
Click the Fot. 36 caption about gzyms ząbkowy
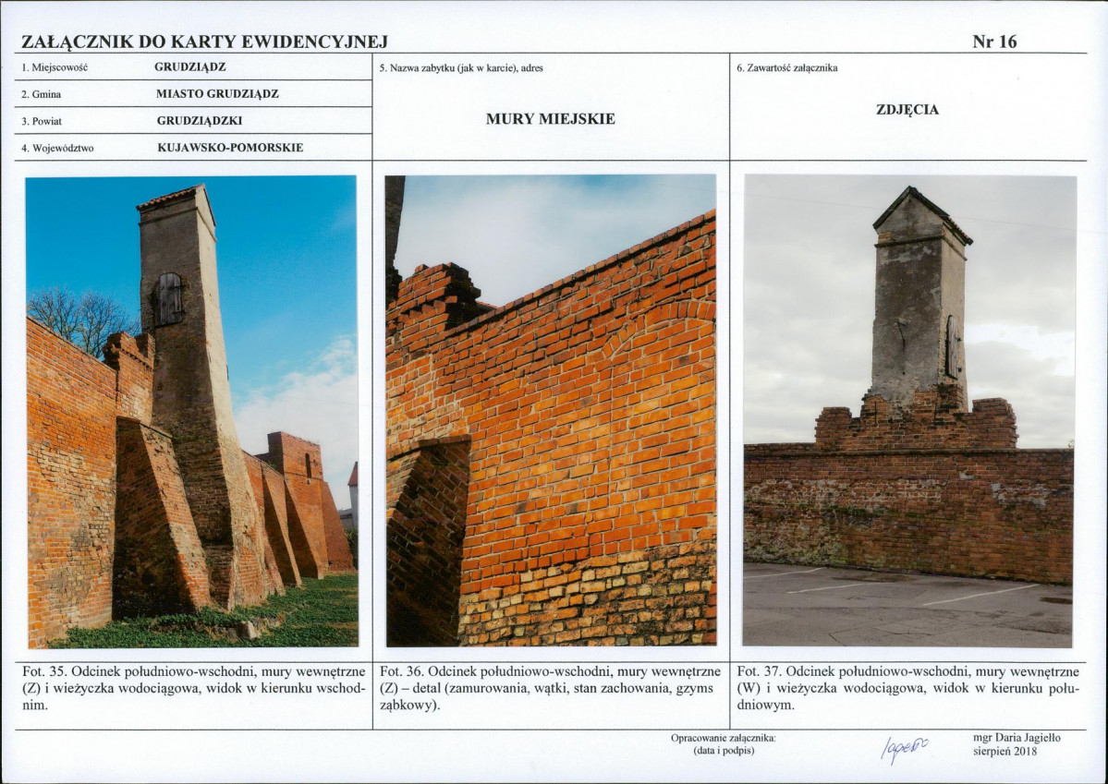[x=550, y=688]
